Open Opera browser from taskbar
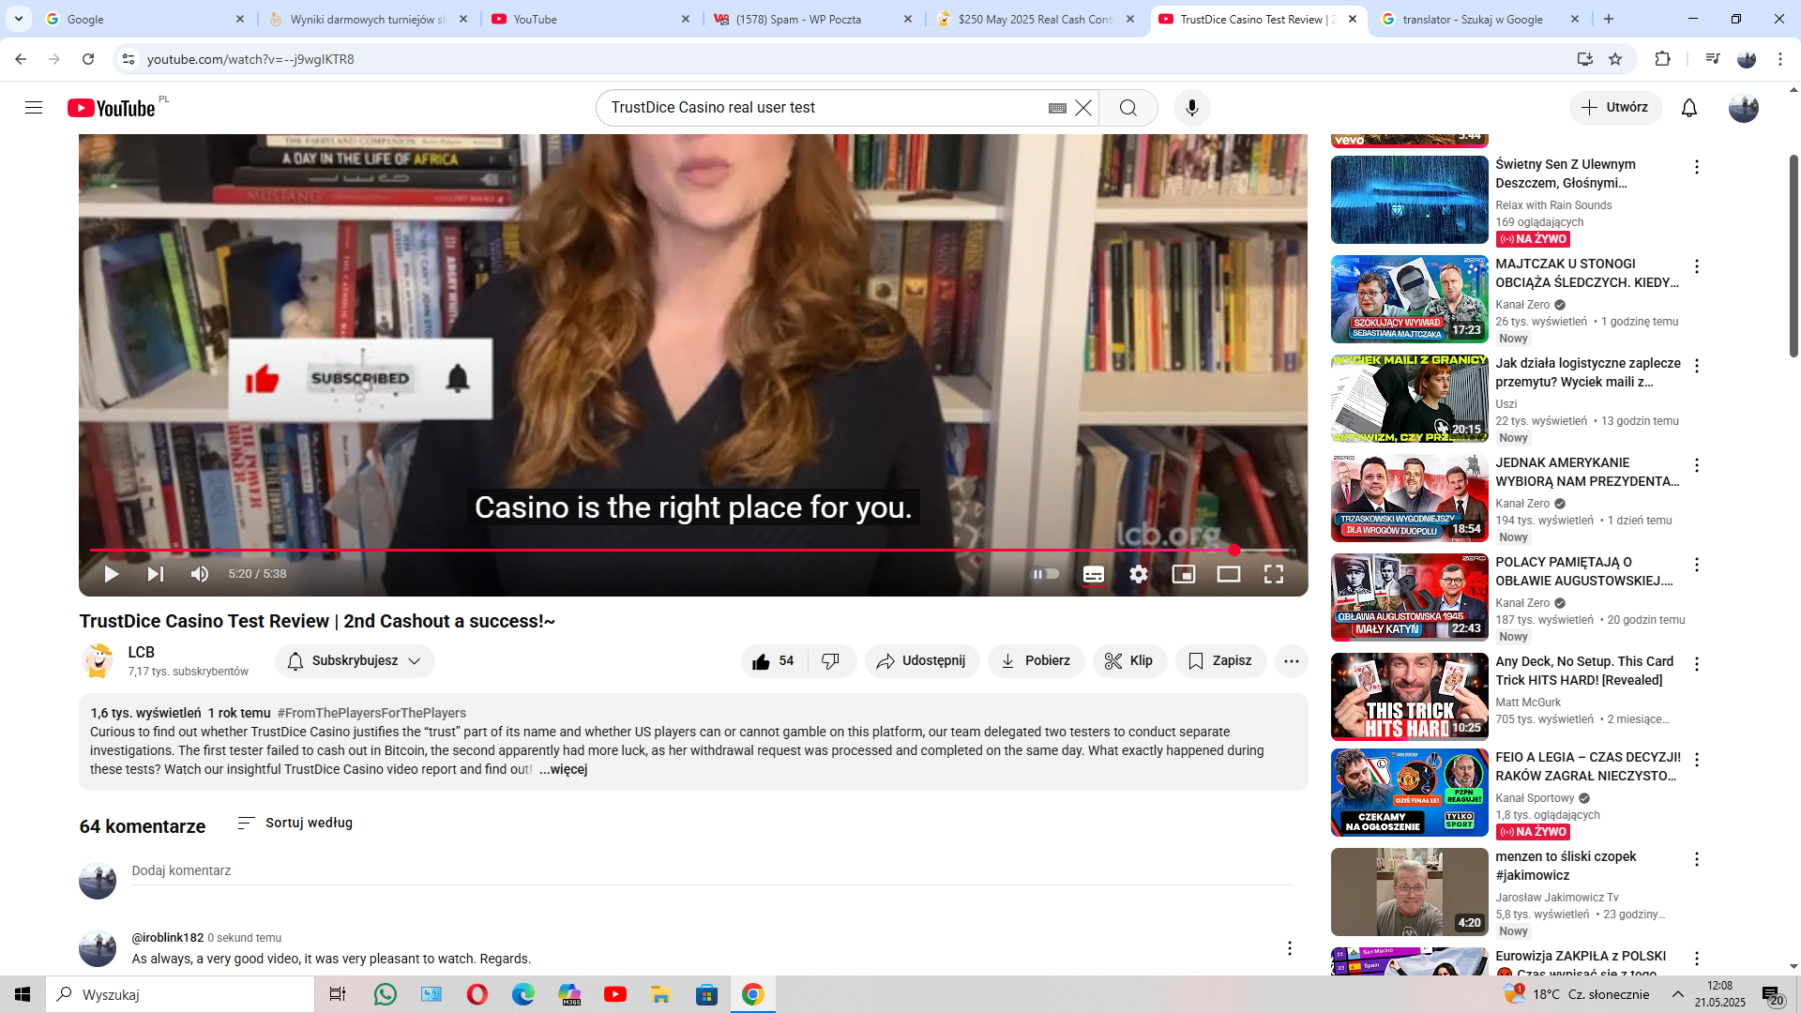 pyautogui.click(x=477, y=994)
